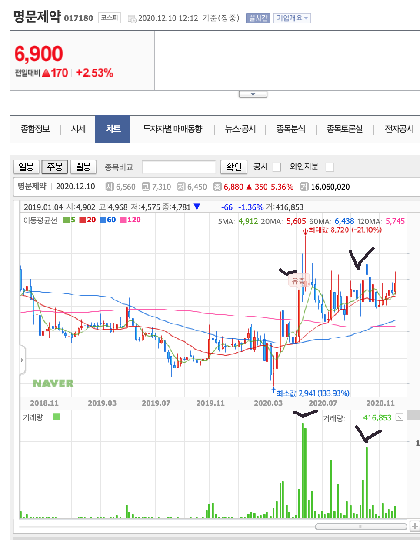Click the chart horizontal scrollbar handle
This screenshot has width=420, height=540.
tap(361, 527)
